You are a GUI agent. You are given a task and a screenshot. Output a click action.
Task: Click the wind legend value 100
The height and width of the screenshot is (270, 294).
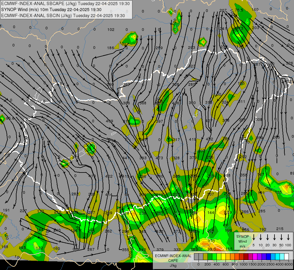pyautogui.click(x=288, y=245)
